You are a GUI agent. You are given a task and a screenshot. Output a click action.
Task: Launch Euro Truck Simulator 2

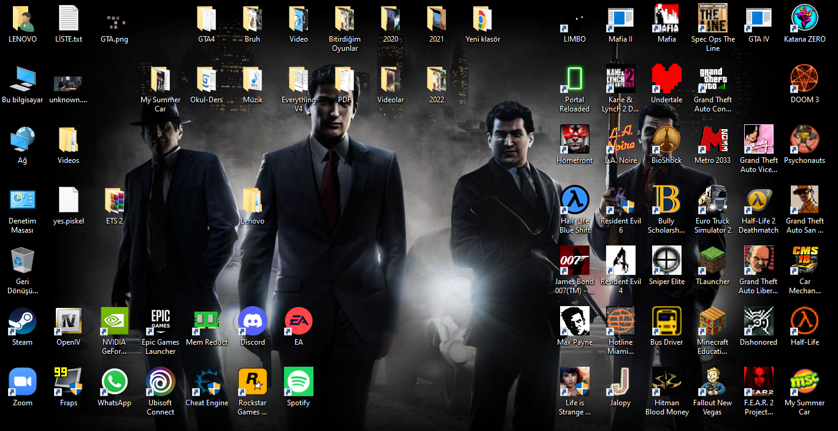[x=713, y=200]
